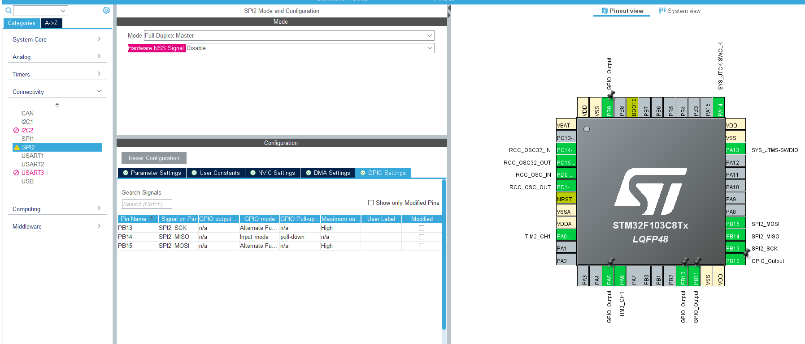805x344 pixels.
Task: Click the USART3 disabled conflict icon
Action: coord(16,173)
